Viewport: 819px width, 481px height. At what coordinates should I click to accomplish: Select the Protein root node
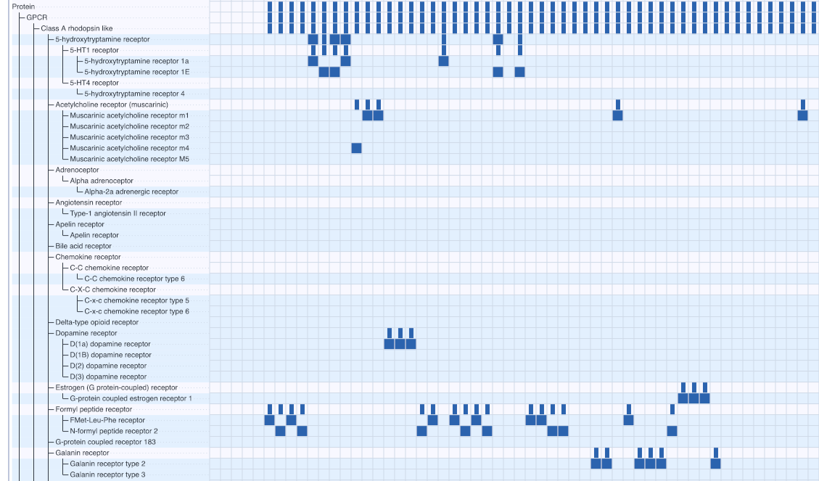24,7
